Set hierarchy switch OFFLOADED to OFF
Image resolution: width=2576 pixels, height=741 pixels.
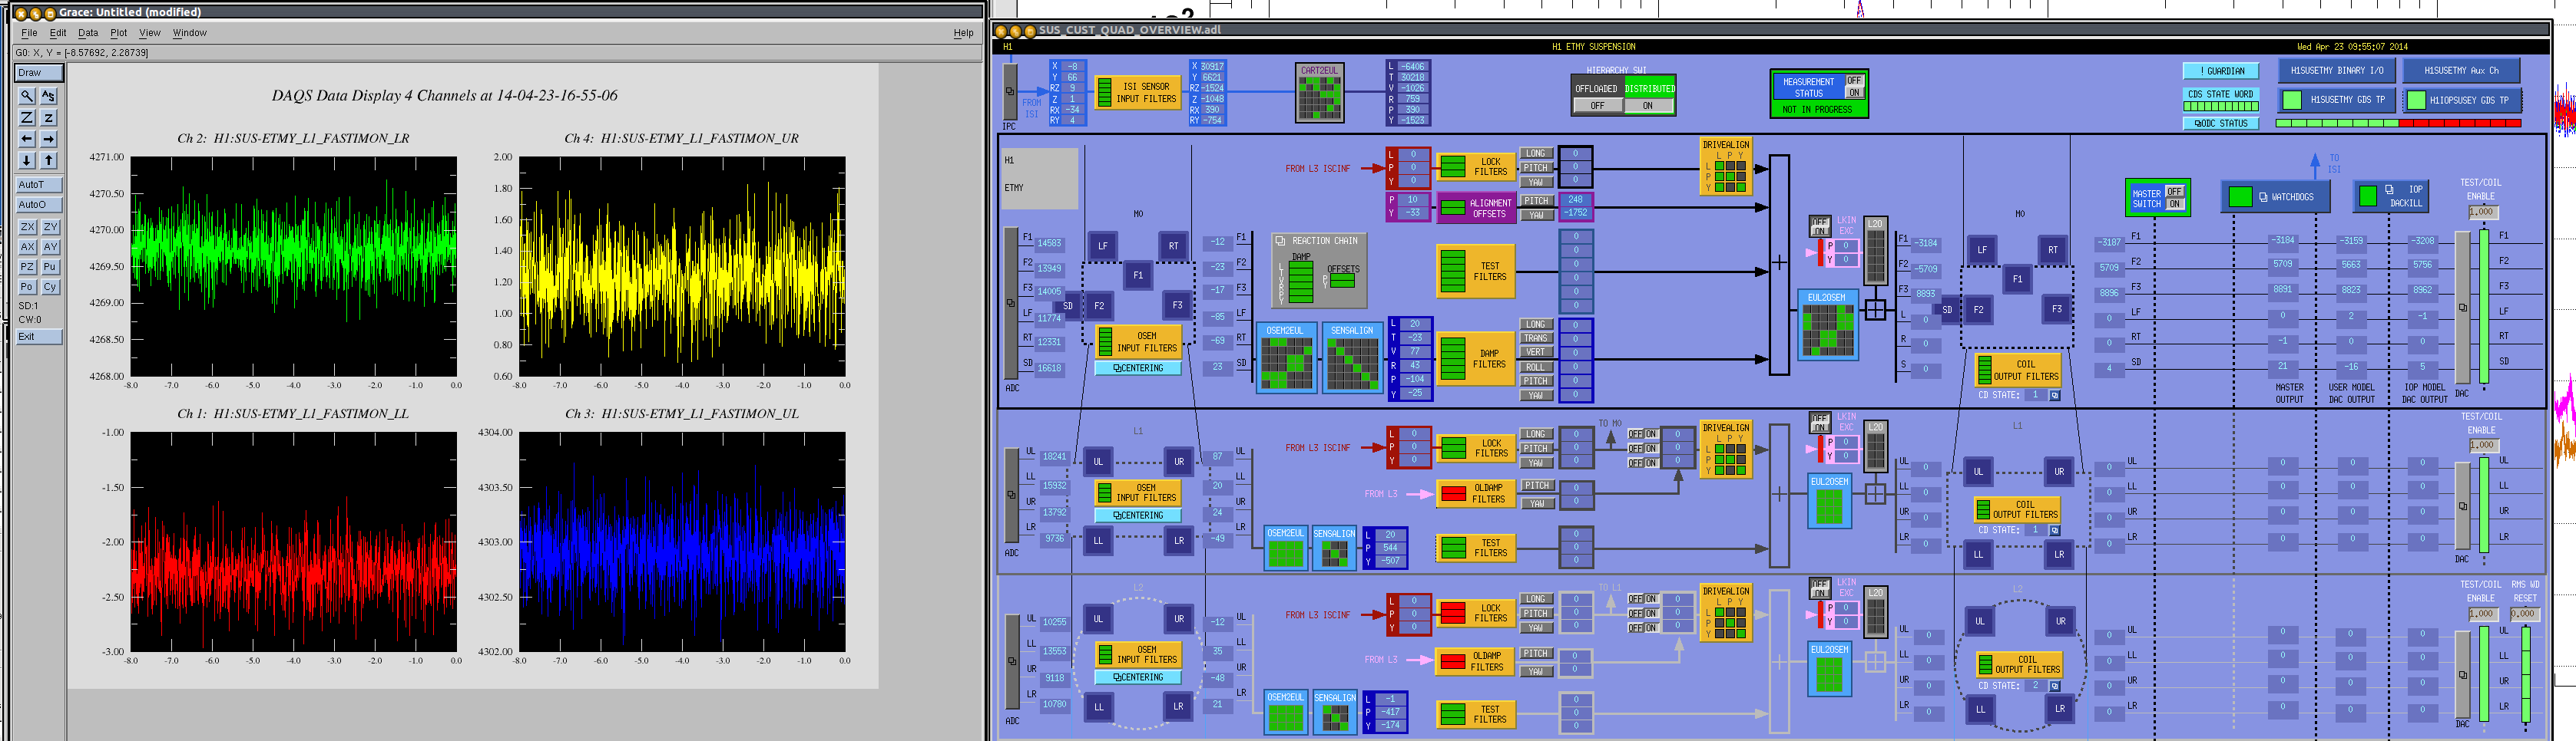[1597, 106]
